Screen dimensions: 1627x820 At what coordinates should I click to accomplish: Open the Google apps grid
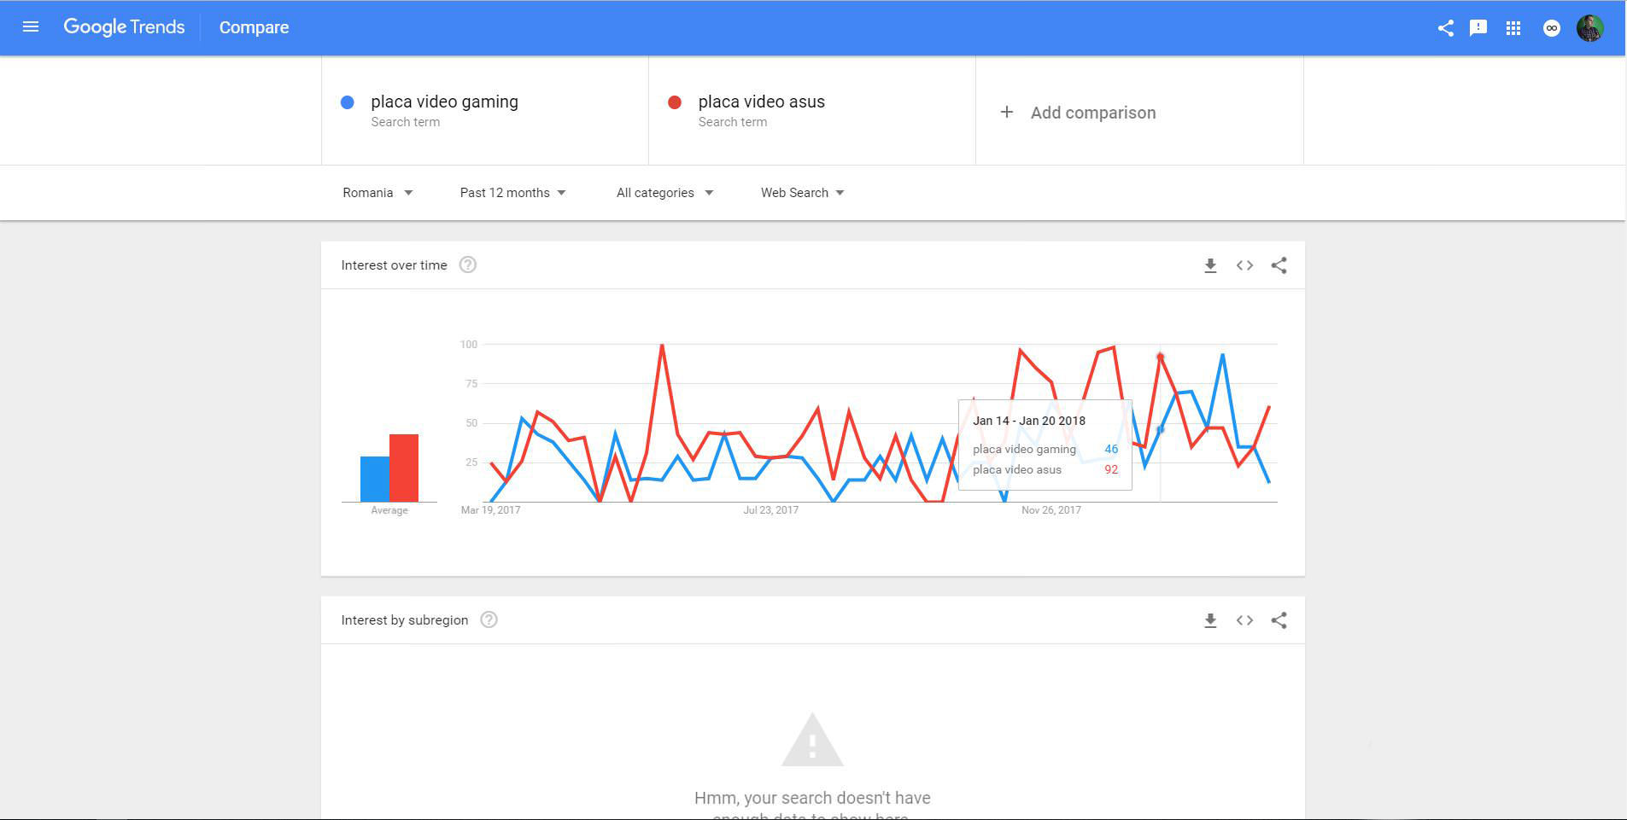pos(1513,28)
